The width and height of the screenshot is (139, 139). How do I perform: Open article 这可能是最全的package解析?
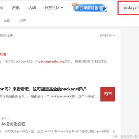43,89
